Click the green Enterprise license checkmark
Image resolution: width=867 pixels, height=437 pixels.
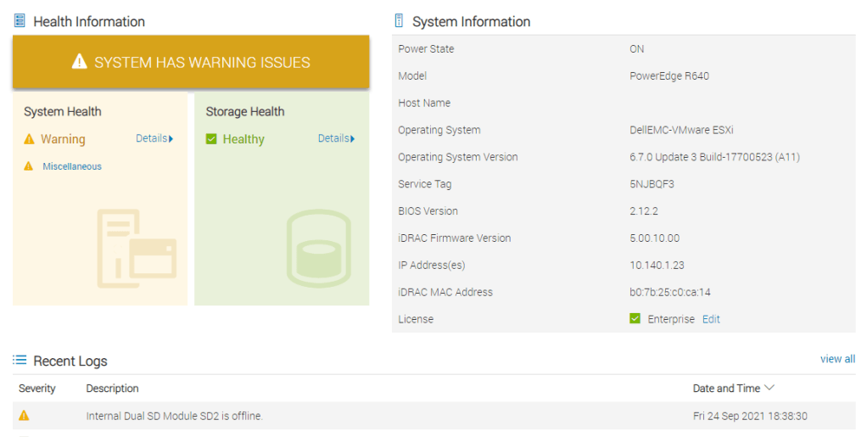coord(635,319)
